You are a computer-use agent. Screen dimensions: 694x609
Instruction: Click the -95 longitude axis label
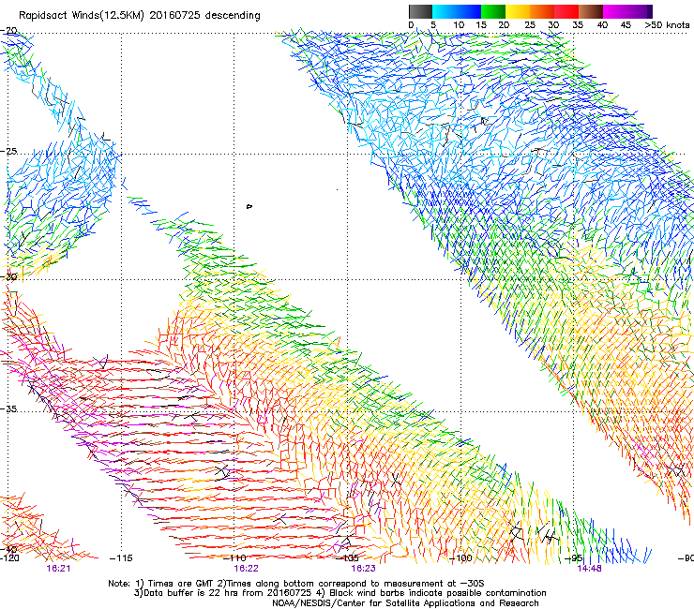[x=574, y=557]
